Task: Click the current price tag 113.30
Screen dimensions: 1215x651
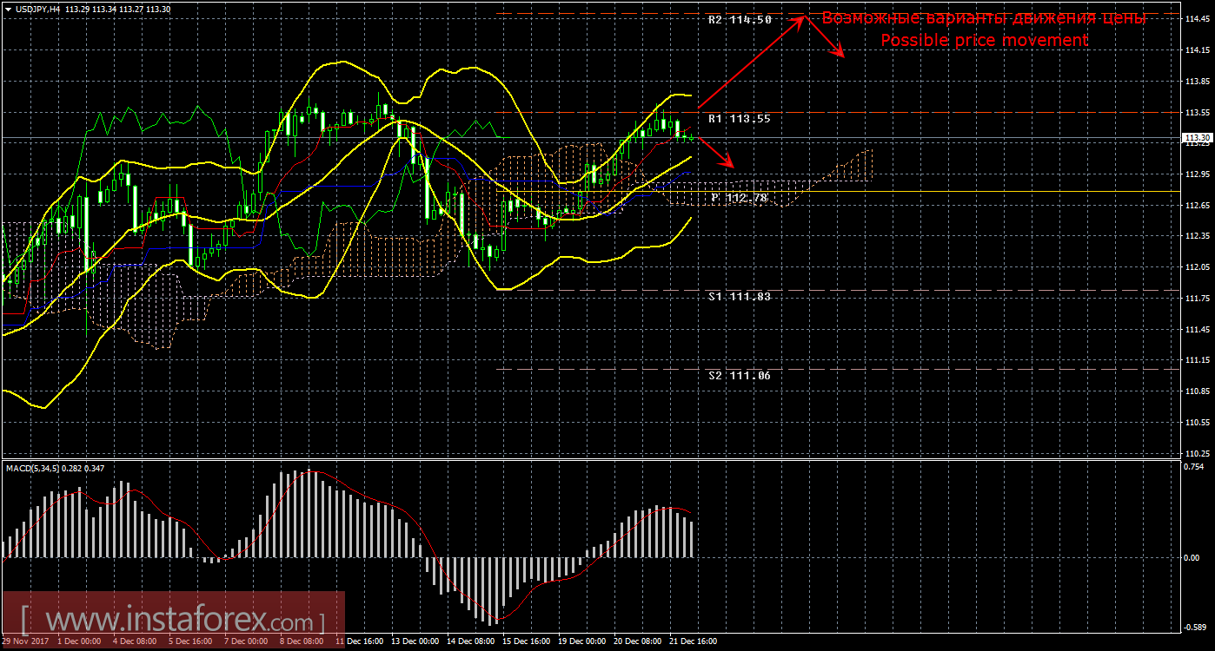Action: [1197, 138]
